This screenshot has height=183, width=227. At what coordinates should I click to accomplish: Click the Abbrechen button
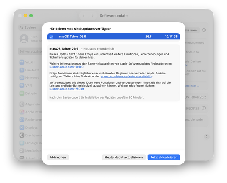pyautogui.click(x=58, y=157)
